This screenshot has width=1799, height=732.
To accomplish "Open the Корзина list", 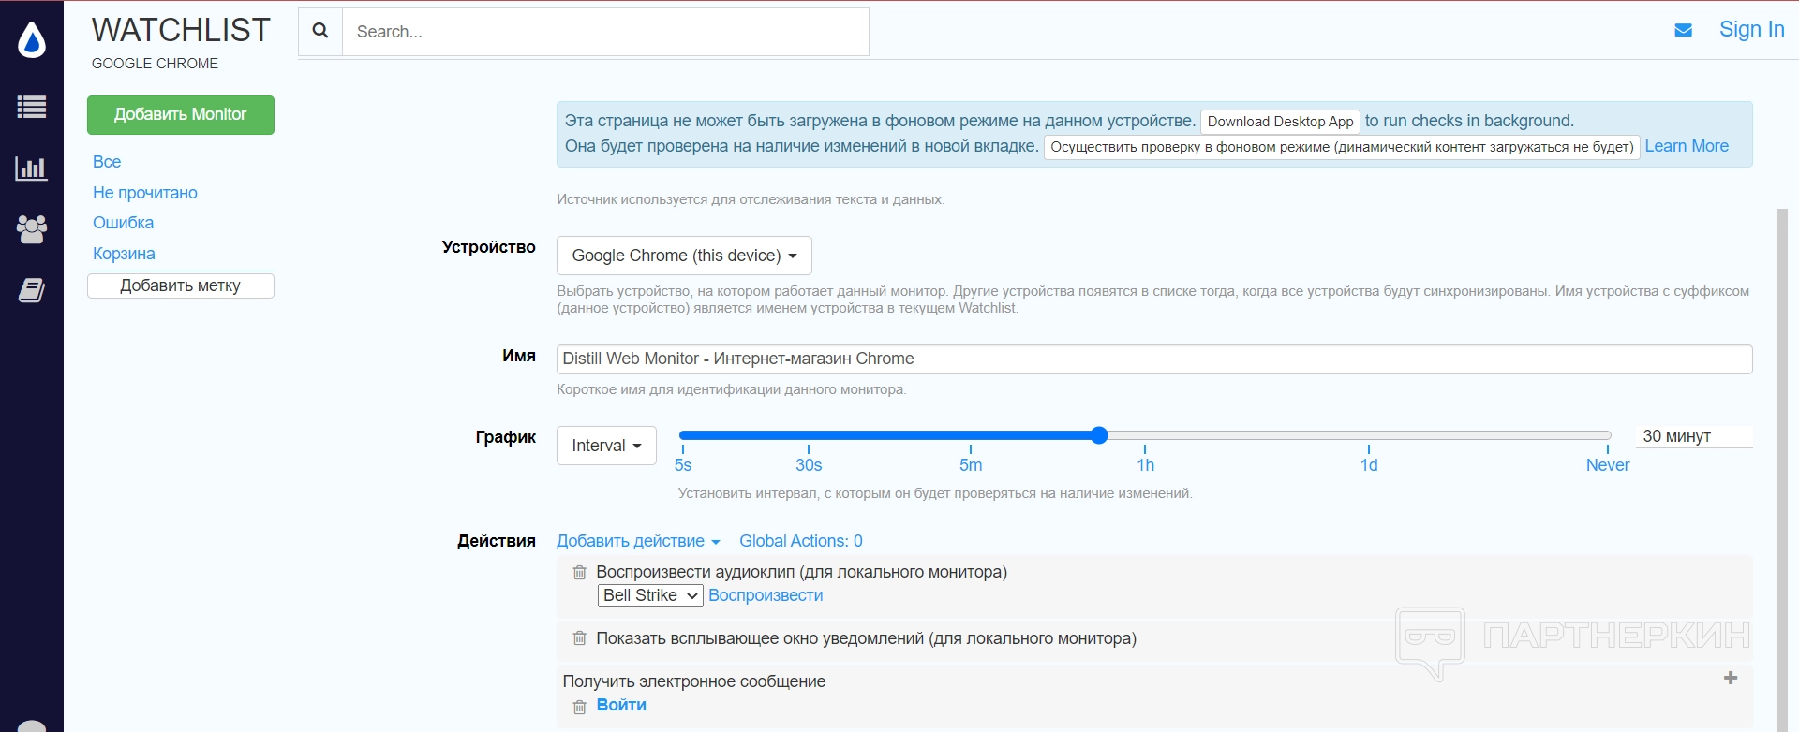I will 124,254.
